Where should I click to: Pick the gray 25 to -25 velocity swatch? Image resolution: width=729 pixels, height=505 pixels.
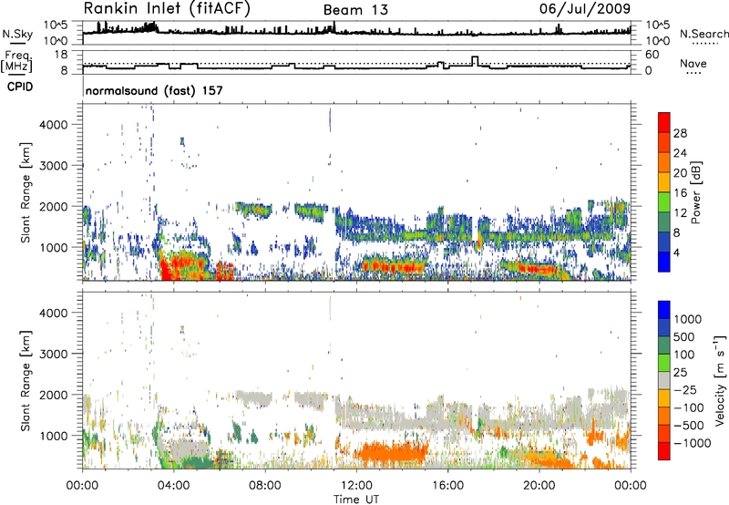tap(664, 380)
